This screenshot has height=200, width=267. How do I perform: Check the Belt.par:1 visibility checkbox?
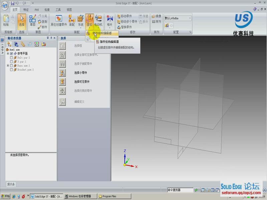pos(11,58)
